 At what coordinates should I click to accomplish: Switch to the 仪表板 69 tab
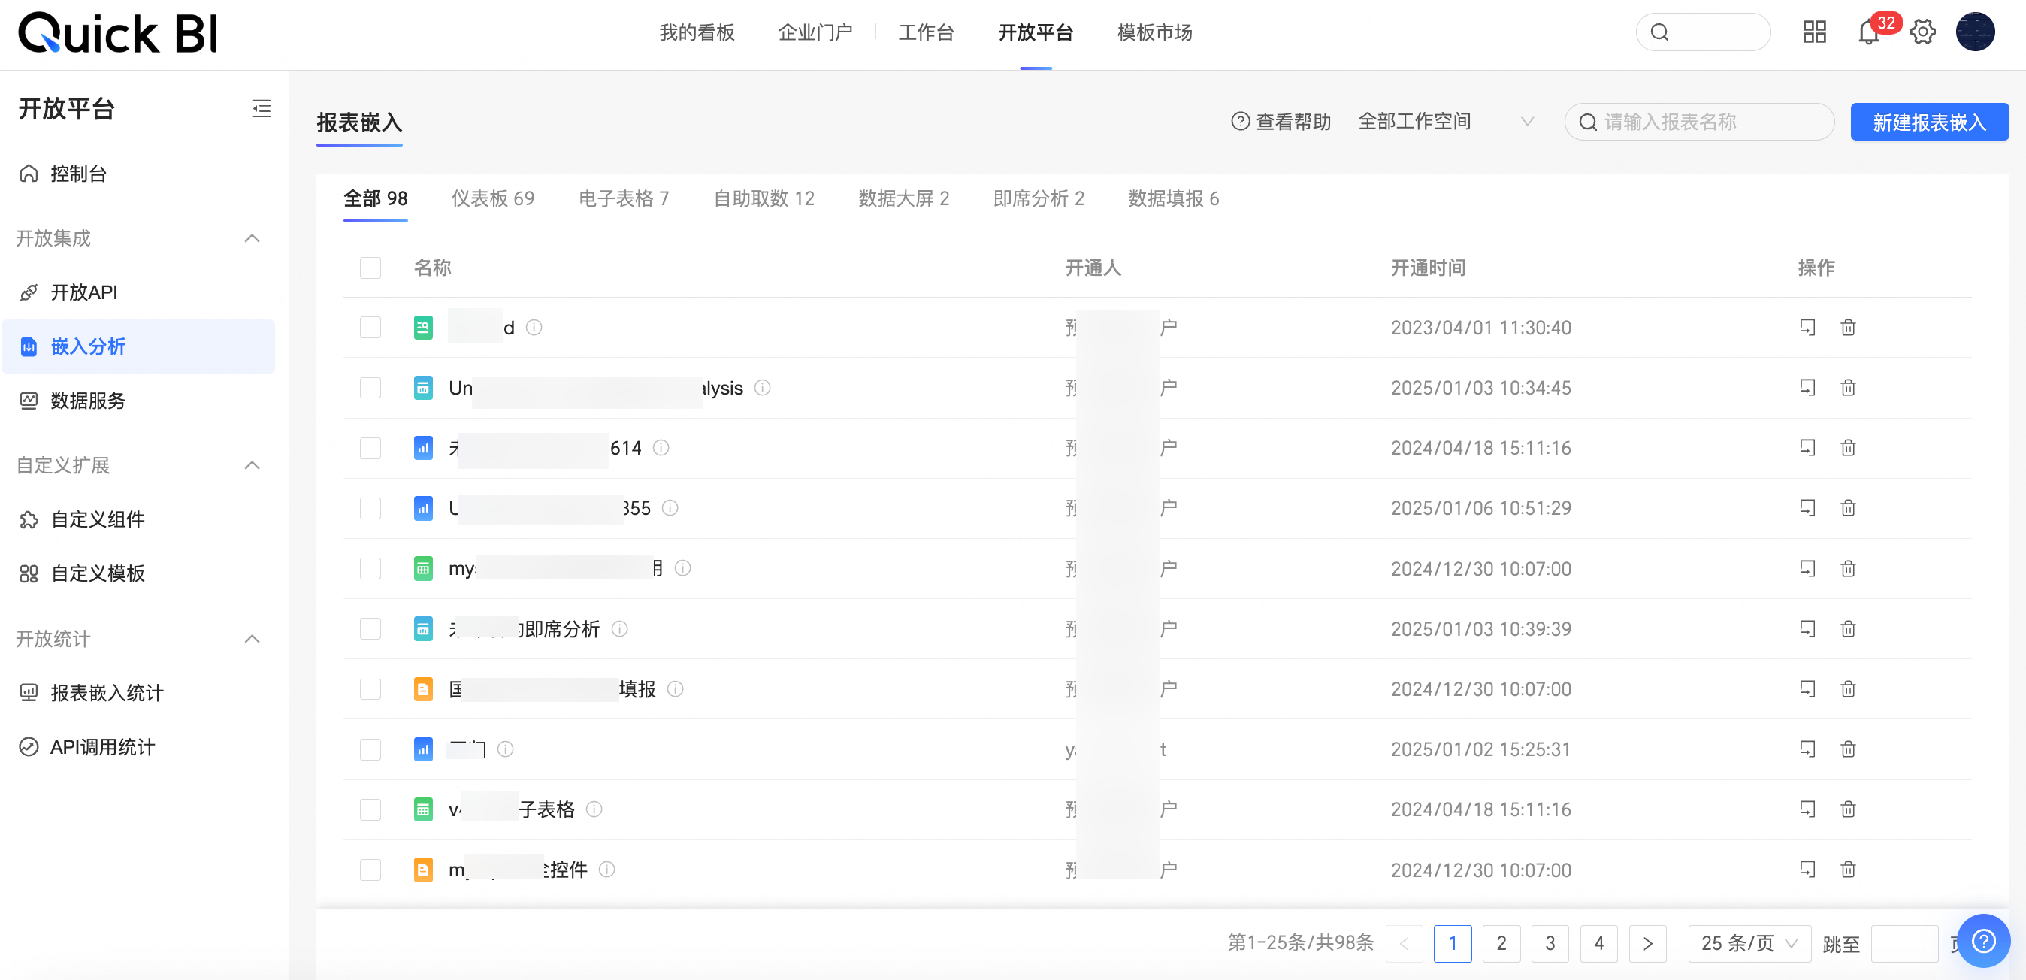click(x=492, y=198)
